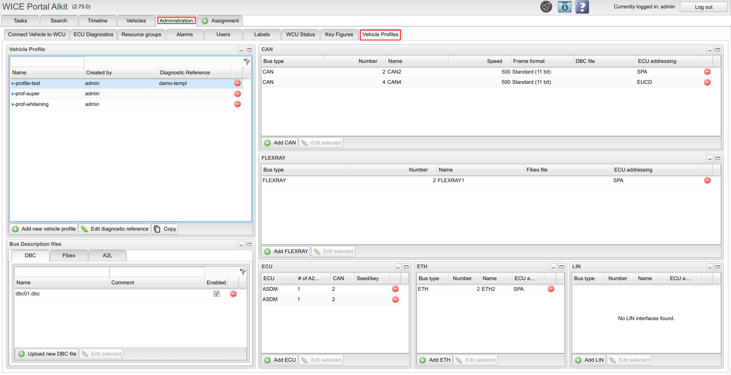Remove the FLEXRAY1 row with red icon
This screenshot has height=375, width=731.
click(x=707, y=181)
